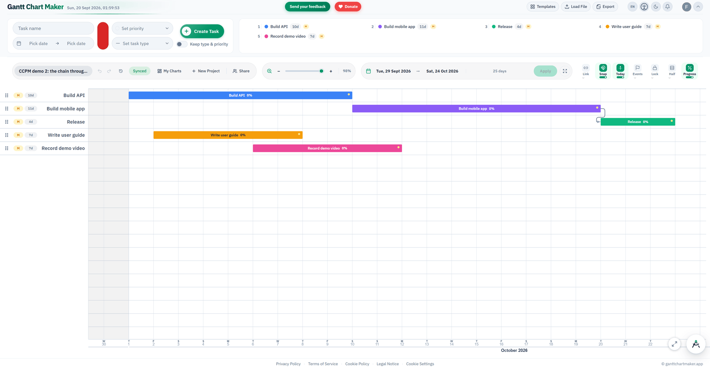Open Set priority dropdown
This screenshot has width=710, height=367.
coord(142,28)
